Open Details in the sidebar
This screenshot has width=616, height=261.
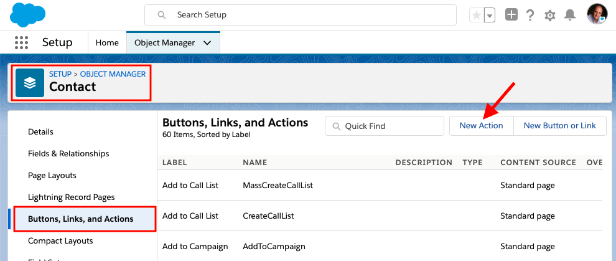pyautogui.click(x=40, y=131)
